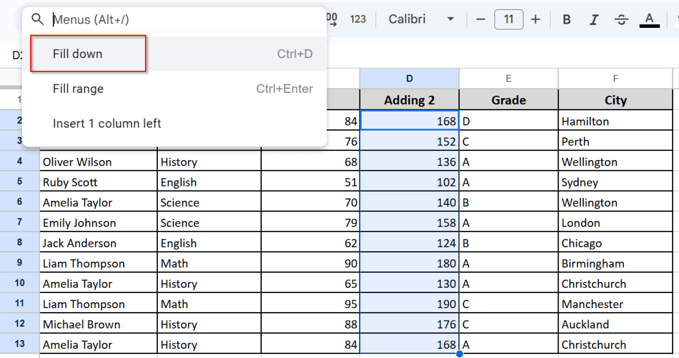Click the strikethrough formatting icon
Viewport: 679px width, 358px height.
pyautogui.click(x=621, y=19)
